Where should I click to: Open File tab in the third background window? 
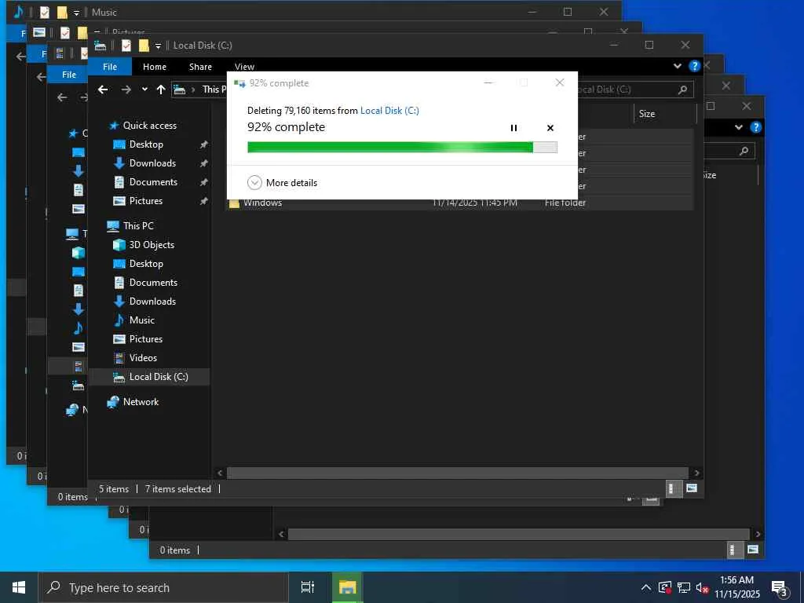click(69, 75)
